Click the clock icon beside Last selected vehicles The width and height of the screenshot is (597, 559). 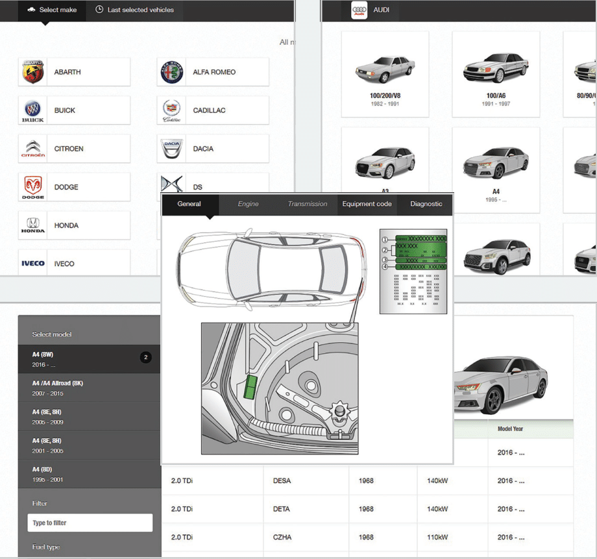[99, 10]
